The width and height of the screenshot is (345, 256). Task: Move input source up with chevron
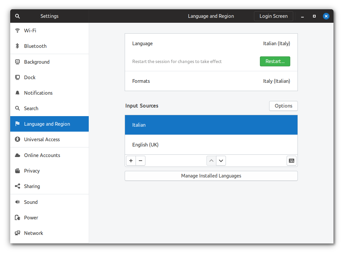coord(211,161)
